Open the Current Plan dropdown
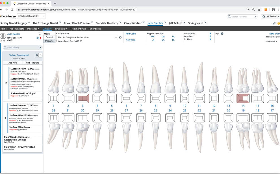This screenshot has width=280, height=174. pyautogui.click(x=116, y=37)
